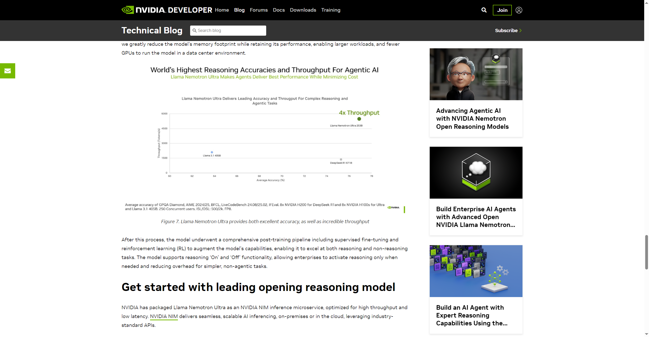The height and width of the screenshot is (337, 649).
Task: Click the green email envelope icon
Action: point(8,71)
